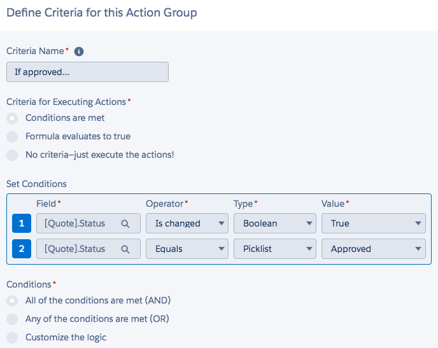Click the second [Quote].Status field input
438x348 pixels.
pyautogui.click(x=76, y=249)
